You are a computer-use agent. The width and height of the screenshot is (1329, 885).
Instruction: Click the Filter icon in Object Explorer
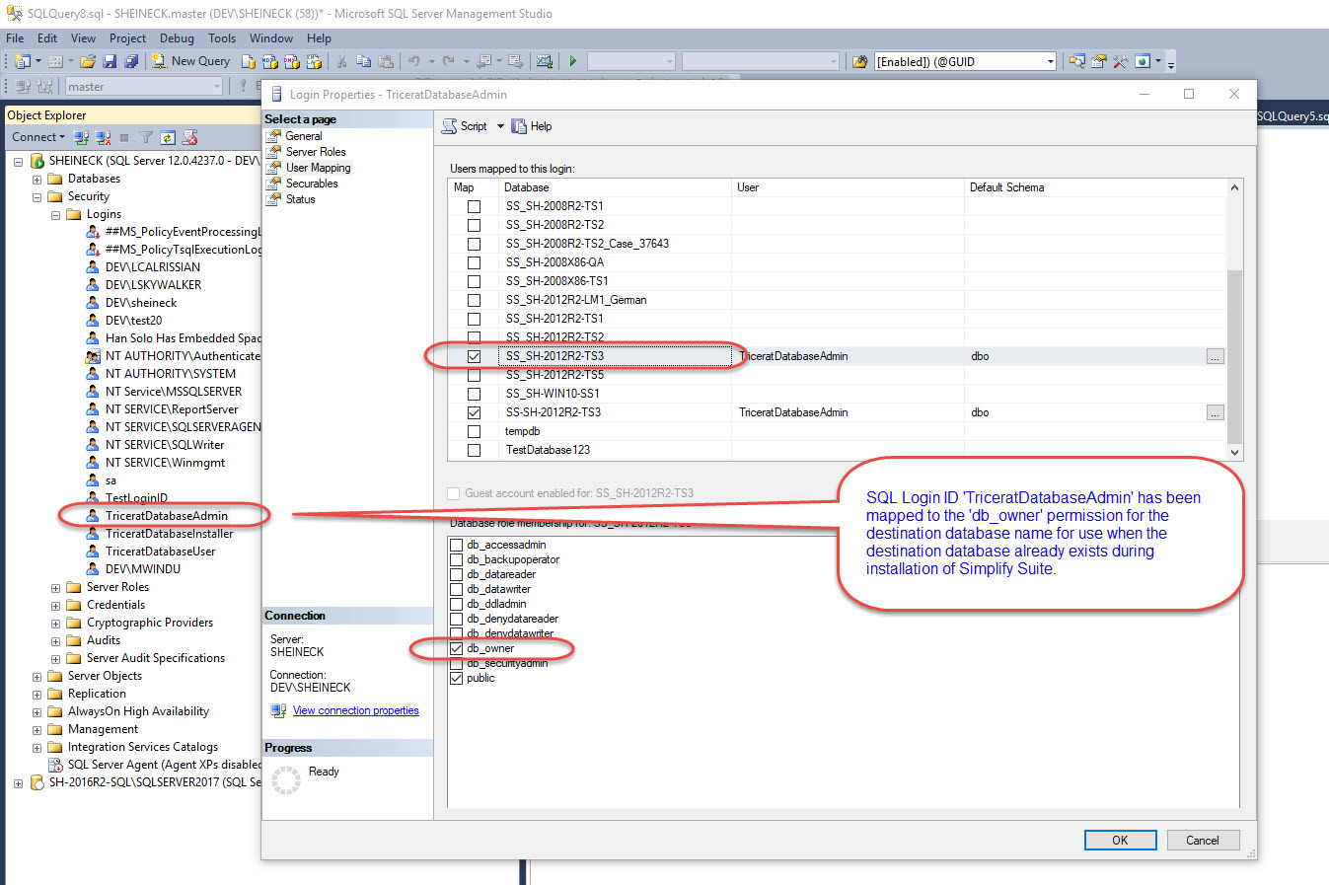(146, 137)
